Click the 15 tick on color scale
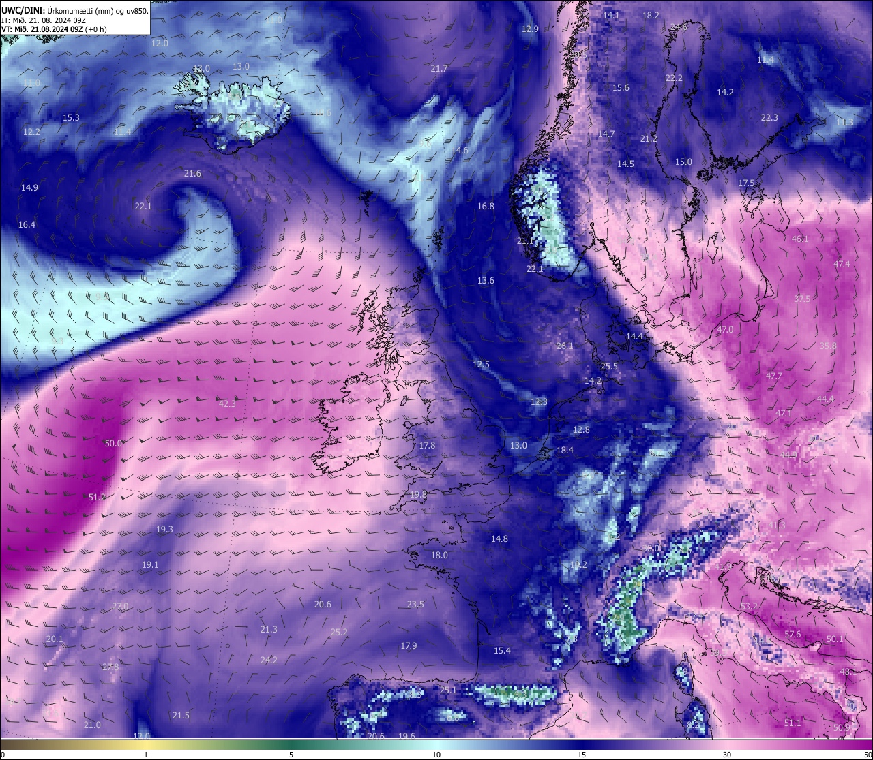 [582, 755]
